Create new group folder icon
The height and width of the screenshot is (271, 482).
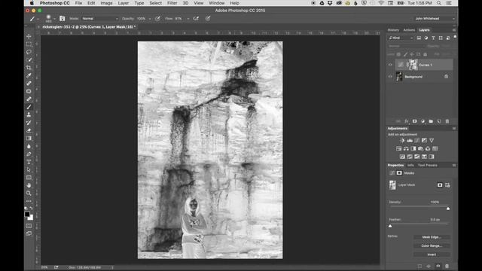click(431, 121)
